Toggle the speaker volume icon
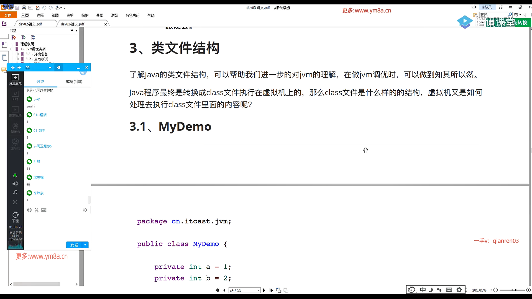Viewport: 532px width, 299px height. [x=15, y=184]
